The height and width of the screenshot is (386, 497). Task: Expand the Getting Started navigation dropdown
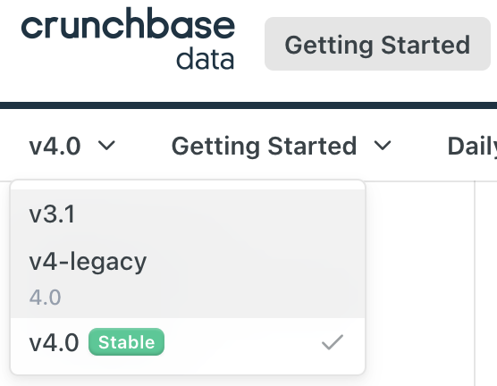click(282, 146)
